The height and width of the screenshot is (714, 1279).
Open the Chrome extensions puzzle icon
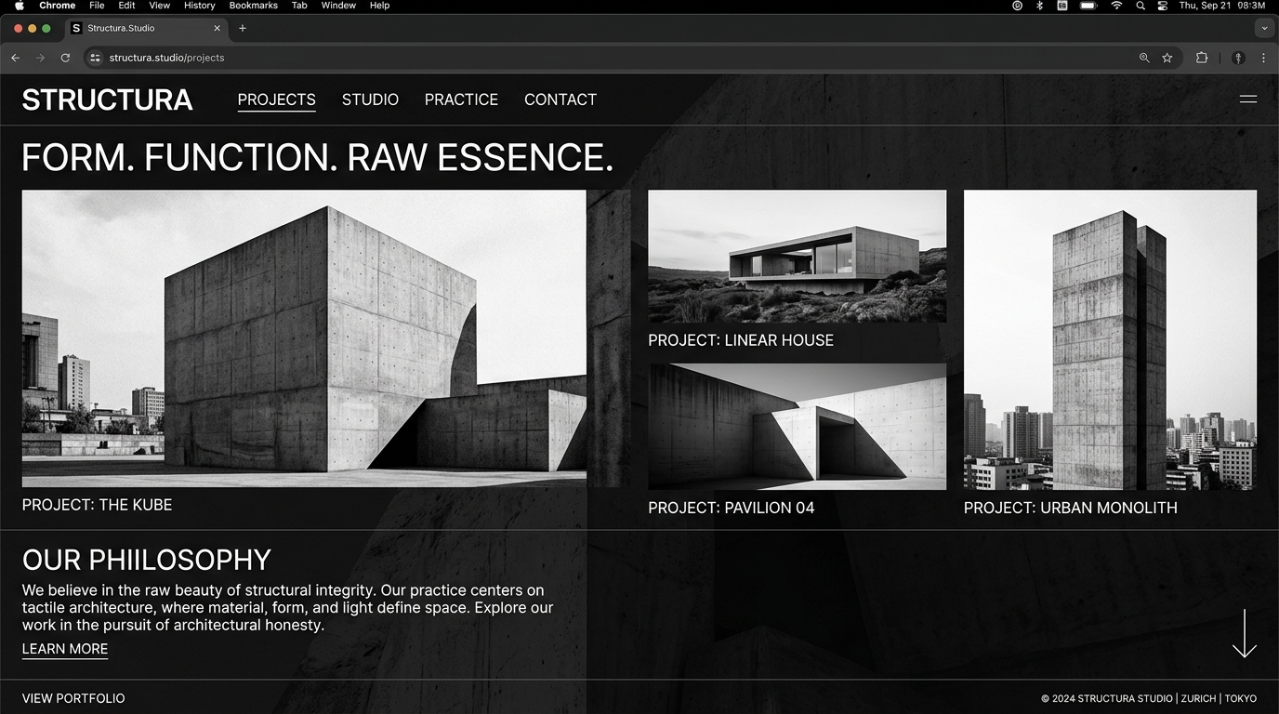(x=1202, y=58)
